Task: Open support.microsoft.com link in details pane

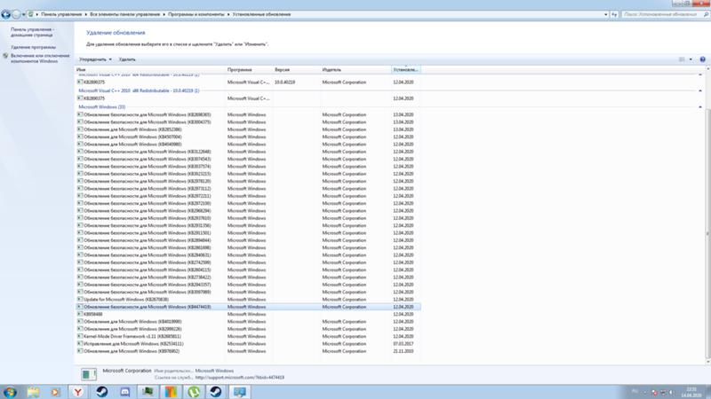Action: tap(239, 378)
